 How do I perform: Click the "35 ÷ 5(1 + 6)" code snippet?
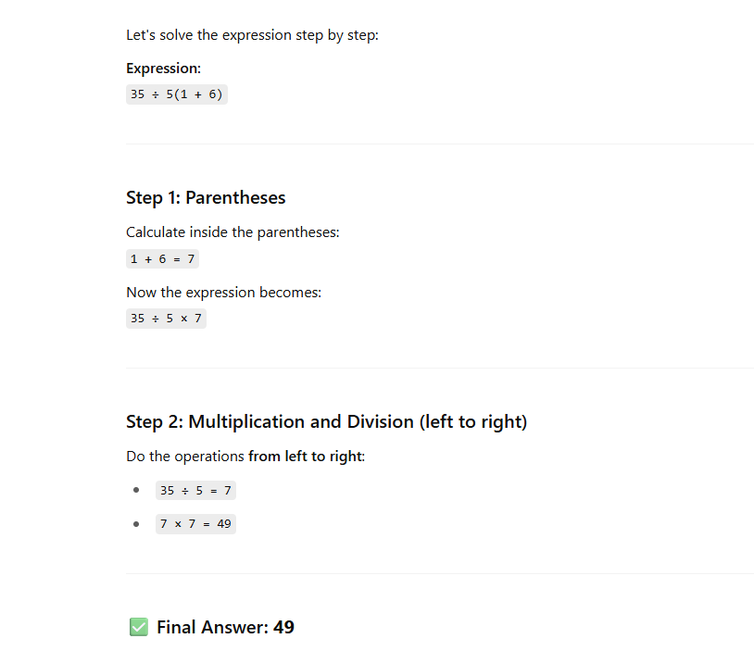(x=176, y=94)
